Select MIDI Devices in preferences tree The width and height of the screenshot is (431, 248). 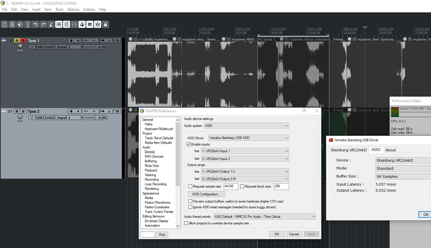click(154, 157)
